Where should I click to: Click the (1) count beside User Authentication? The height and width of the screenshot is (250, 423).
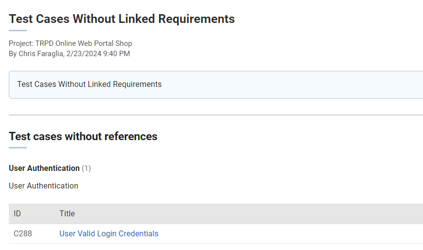pyautogui.click(x=86, y=168)
